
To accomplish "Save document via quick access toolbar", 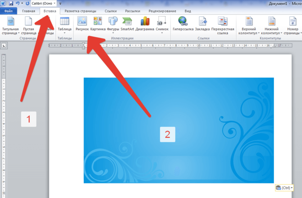I will click(x=11, y=3).
